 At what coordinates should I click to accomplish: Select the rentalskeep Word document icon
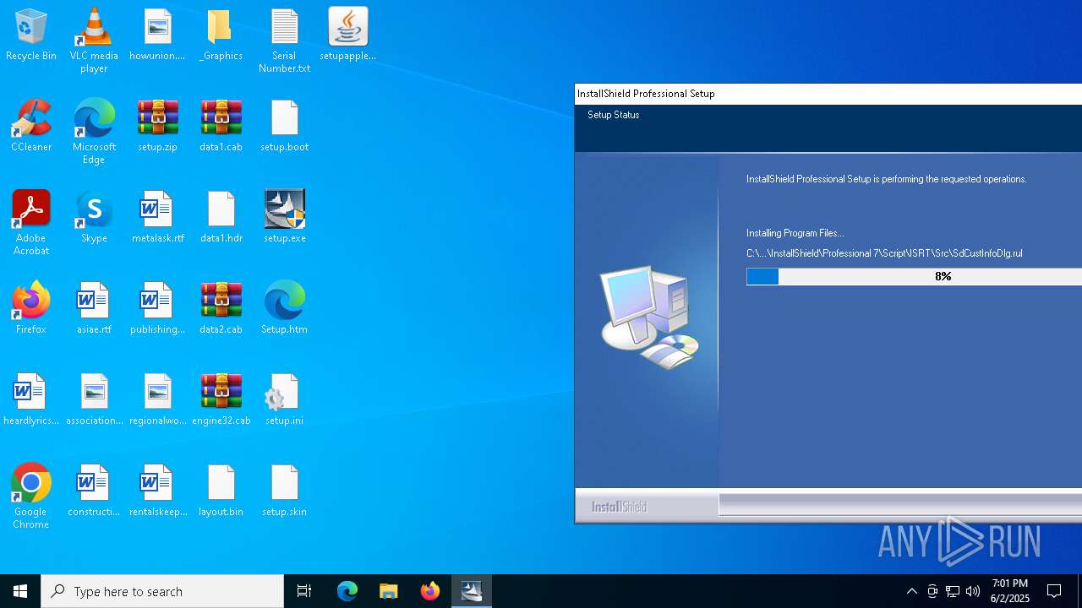157,491
